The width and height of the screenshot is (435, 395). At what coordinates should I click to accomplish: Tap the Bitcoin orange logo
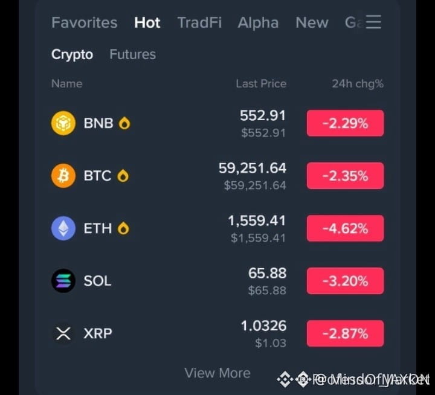[63, 176]
